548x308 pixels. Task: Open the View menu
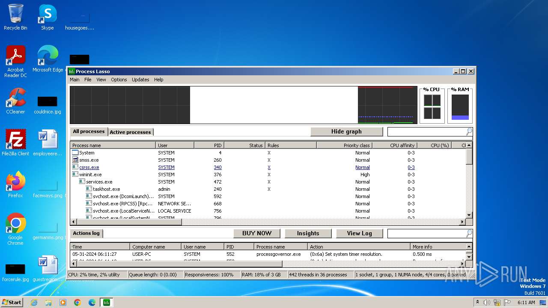click(101, 80)
